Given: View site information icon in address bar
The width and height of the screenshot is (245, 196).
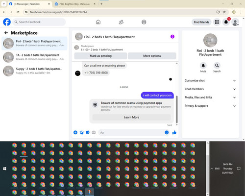Looking at the screenshot, I should point(26,12).
